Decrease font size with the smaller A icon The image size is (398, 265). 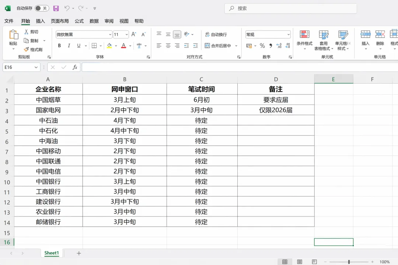[143, 35]
